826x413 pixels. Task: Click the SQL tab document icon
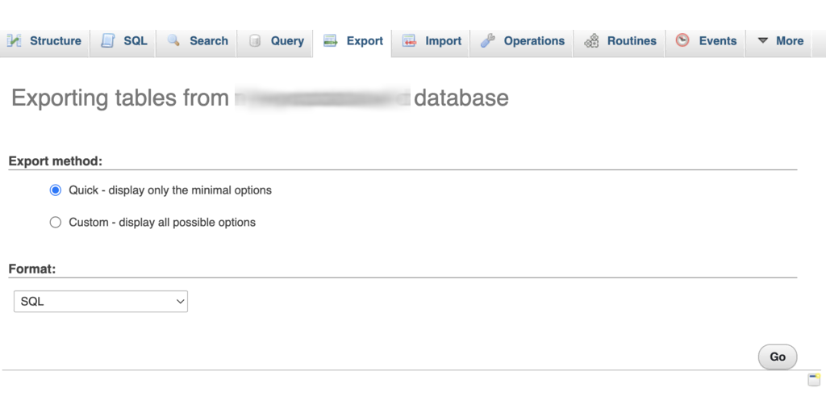[107, 41]
